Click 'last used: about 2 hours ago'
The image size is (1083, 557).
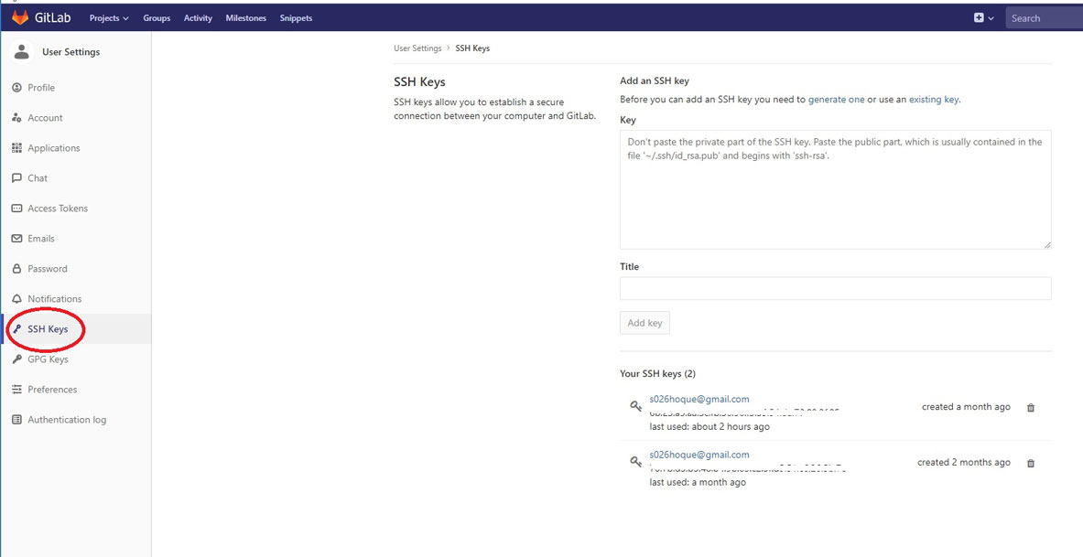709,426
